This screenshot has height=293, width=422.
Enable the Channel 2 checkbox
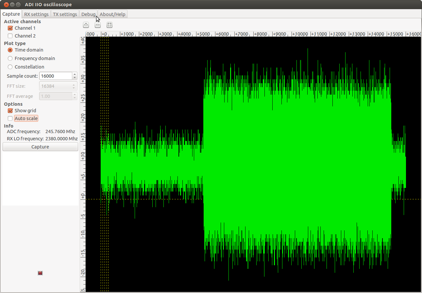10,36
